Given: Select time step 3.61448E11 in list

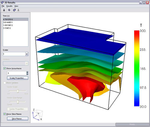Looking at the screenshot, I should 8,22.
